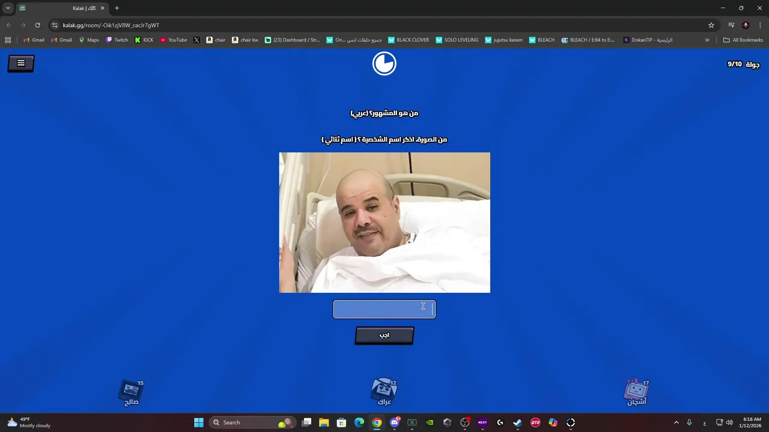The height and width of the screenshot is (432, 769).
Task: Open the NVIDIA app from the taskbar
Action: click(x=430, y=422)
